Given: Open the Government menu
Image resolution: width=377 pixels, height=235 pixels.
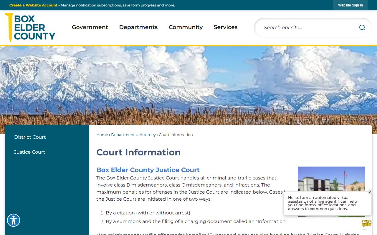Looking at the screenshot, I should click(x=90, y=27).
